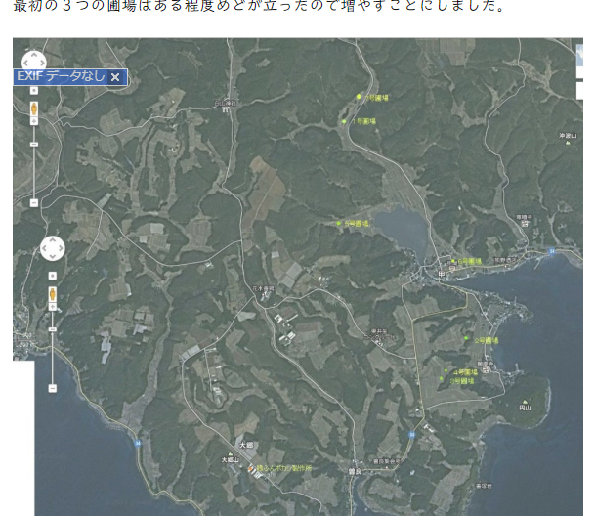Select the upper Street View pegman
The height and width of the screenshot is (516, 595).
pos(34,108)
